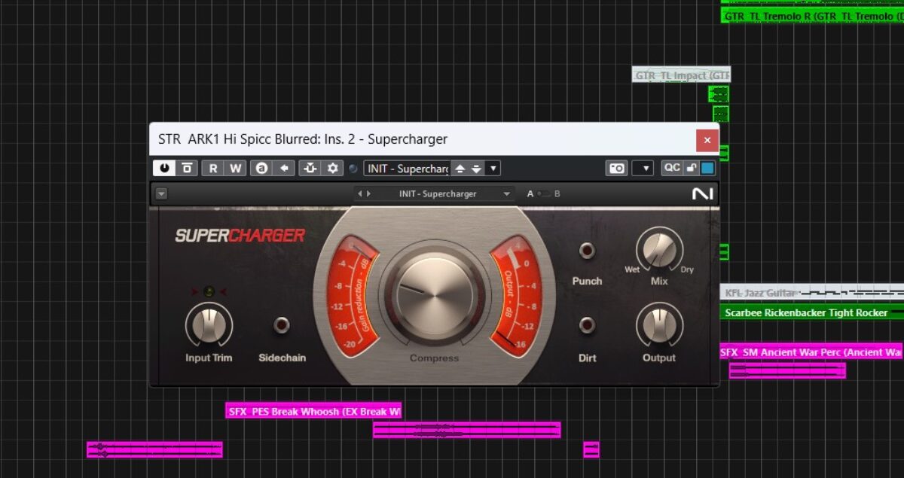This screenshot has width=904, height=478.
Task: Toggle the plugin power (activate) button
Action: click(x=163, y=168)
